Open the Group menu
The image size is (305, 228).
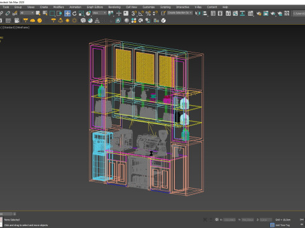click(18, 7)
